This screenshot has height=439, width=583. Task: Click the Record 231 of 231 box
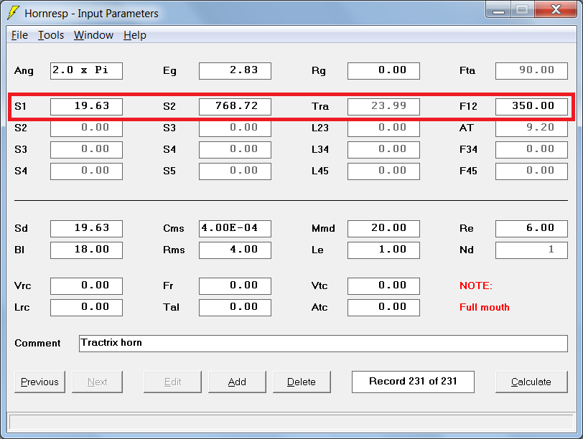coord(413,382)
